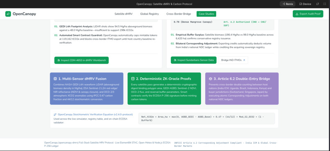Click the "OpenCanopy: Satellite dMRV & Carbon Protocol" window title
The height and width of the screenshot is (151, 330).
pyautogui.click(x=164, y=4)
